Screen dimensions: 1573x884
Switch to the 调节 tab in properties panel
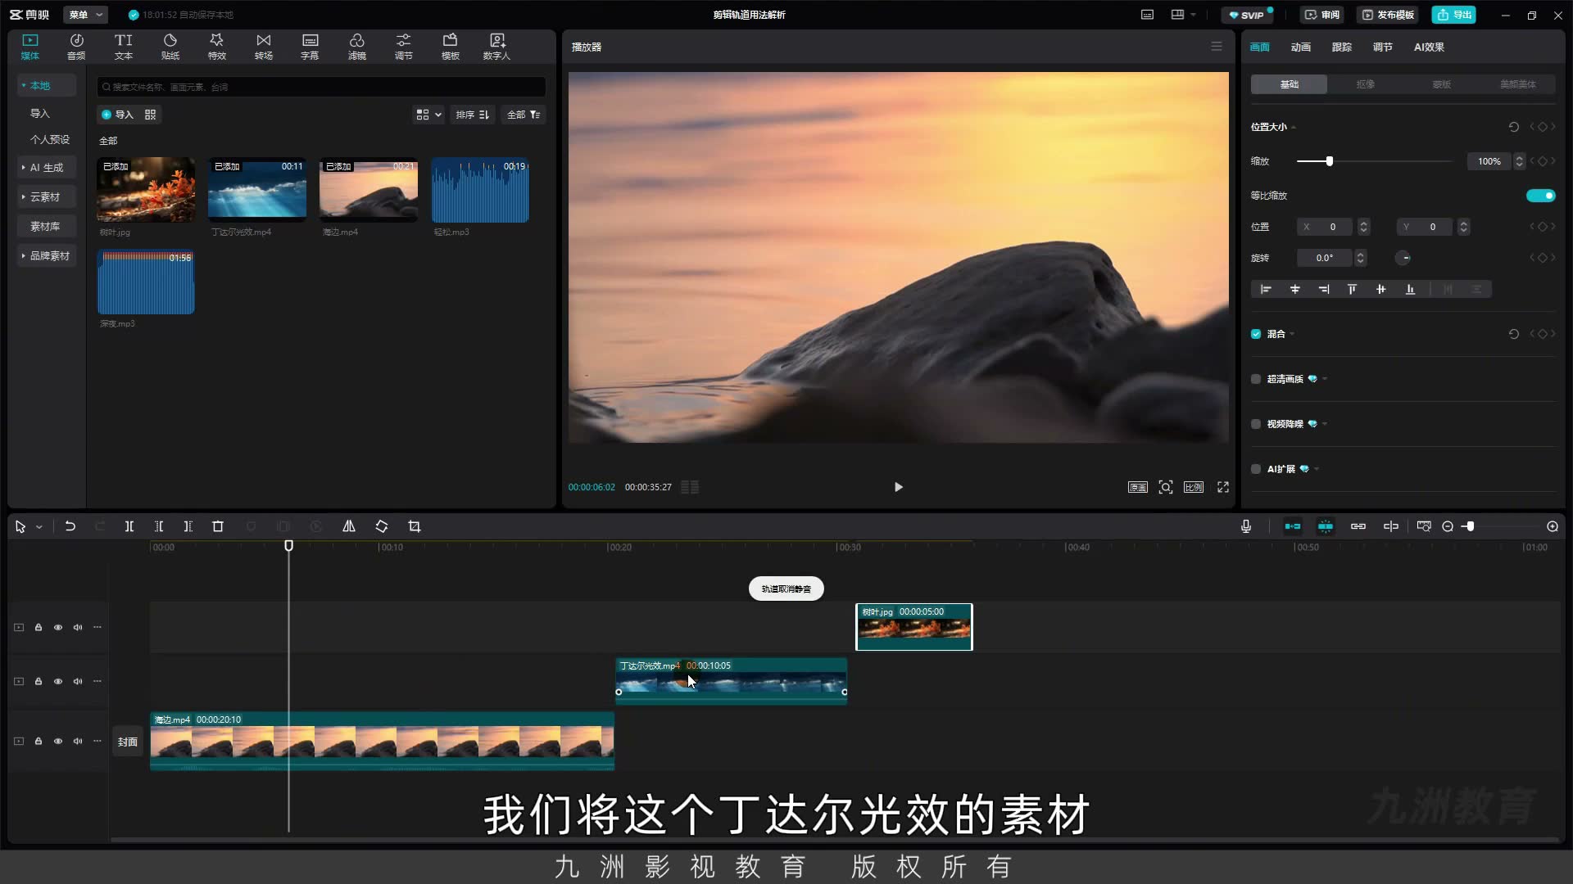[x=1383, y=47]
